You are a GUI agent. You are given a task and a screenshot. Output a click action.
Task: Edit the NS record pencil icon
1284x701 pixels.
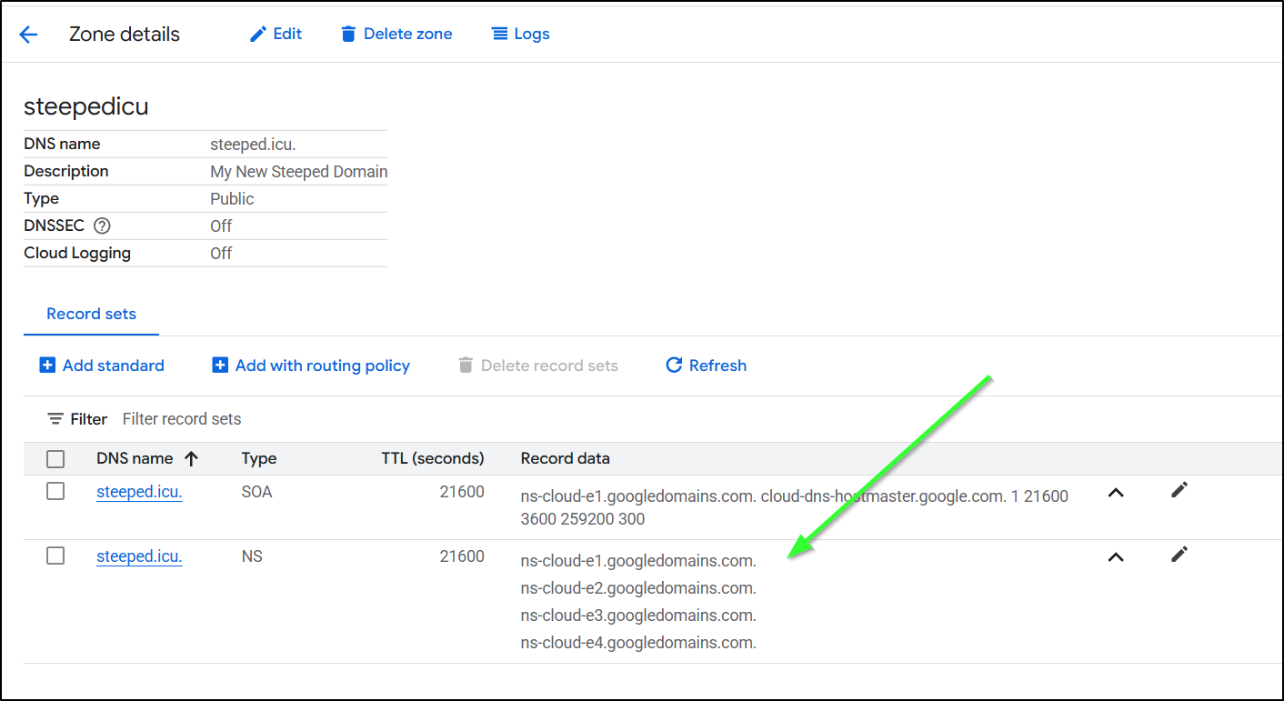[1179, 555]
